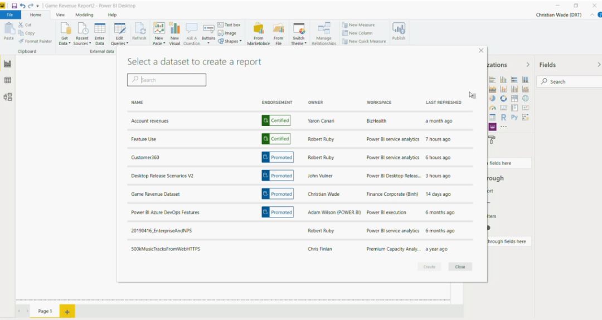
Task: Open the Edit Queries dropdown
Action: (x=119, y=34)
